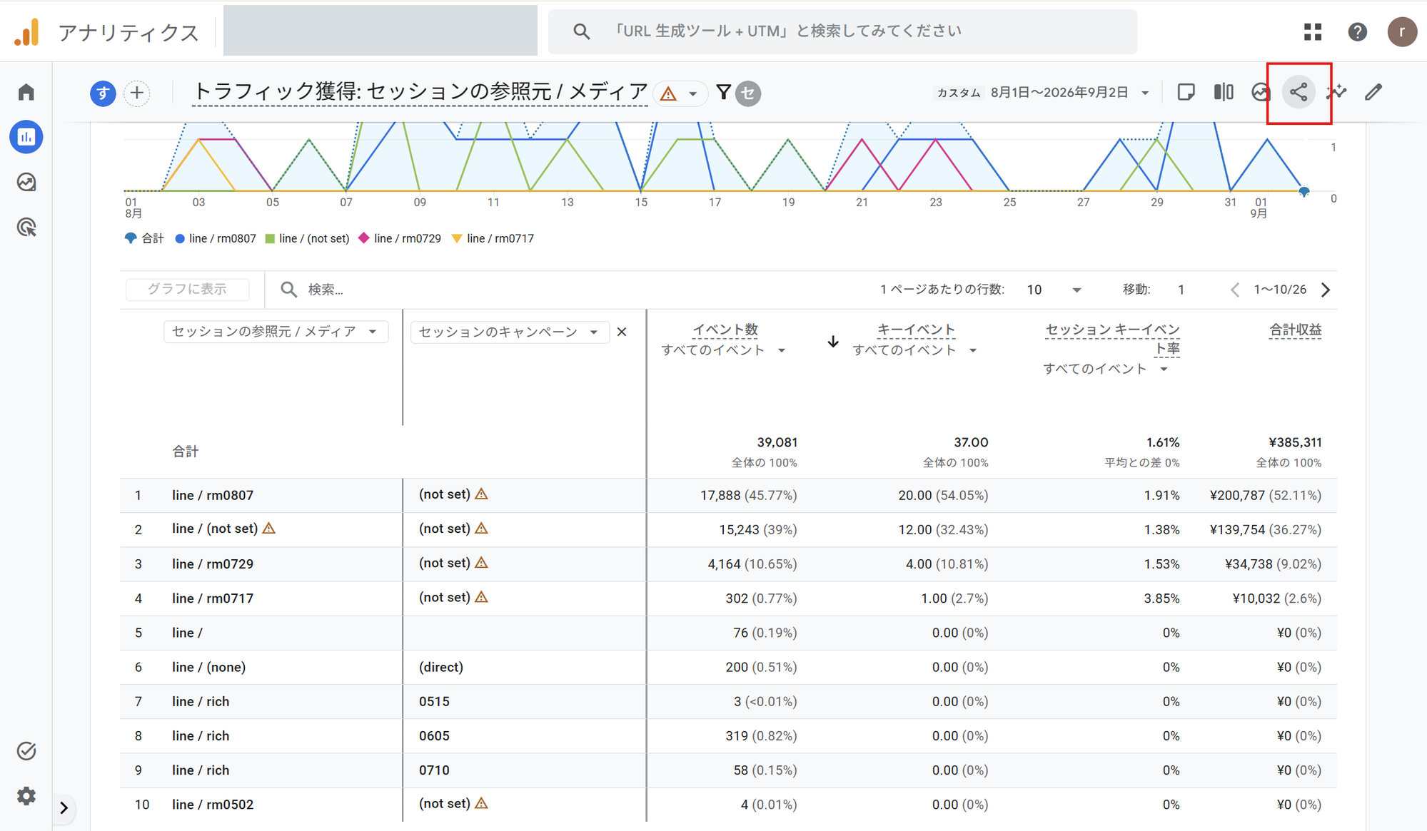Open イベント数 すべてのイベント dropdown

[723, 350]
